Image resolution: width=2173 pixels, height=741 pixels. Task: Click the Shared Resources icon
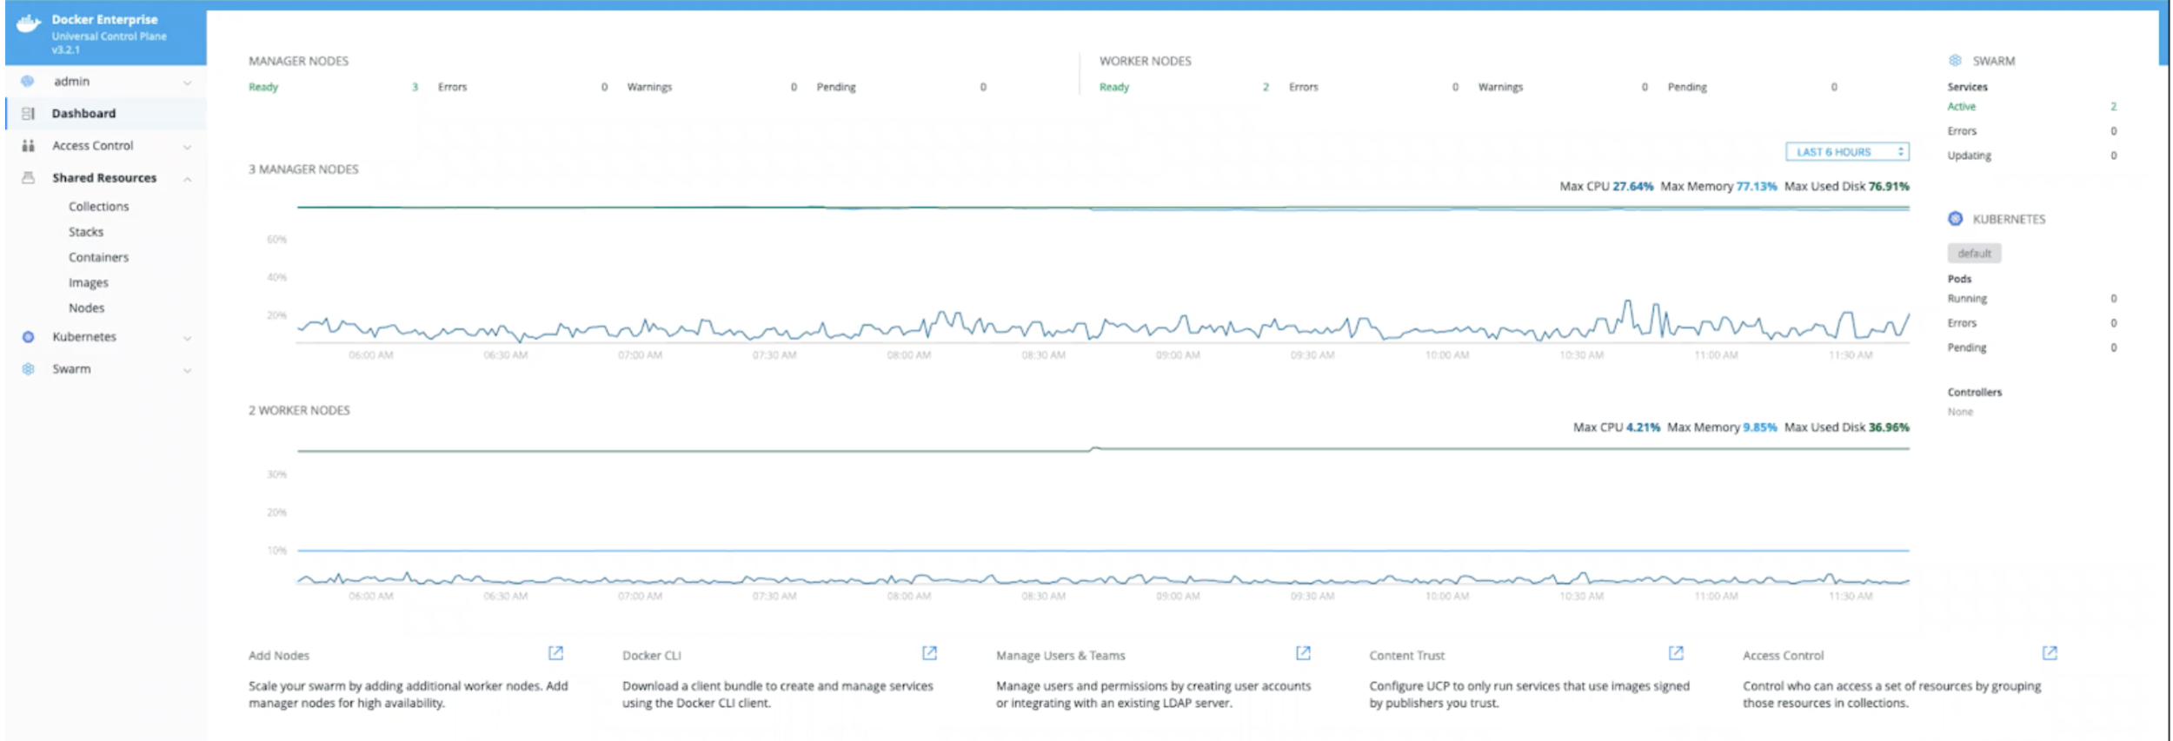coord(28,177)
